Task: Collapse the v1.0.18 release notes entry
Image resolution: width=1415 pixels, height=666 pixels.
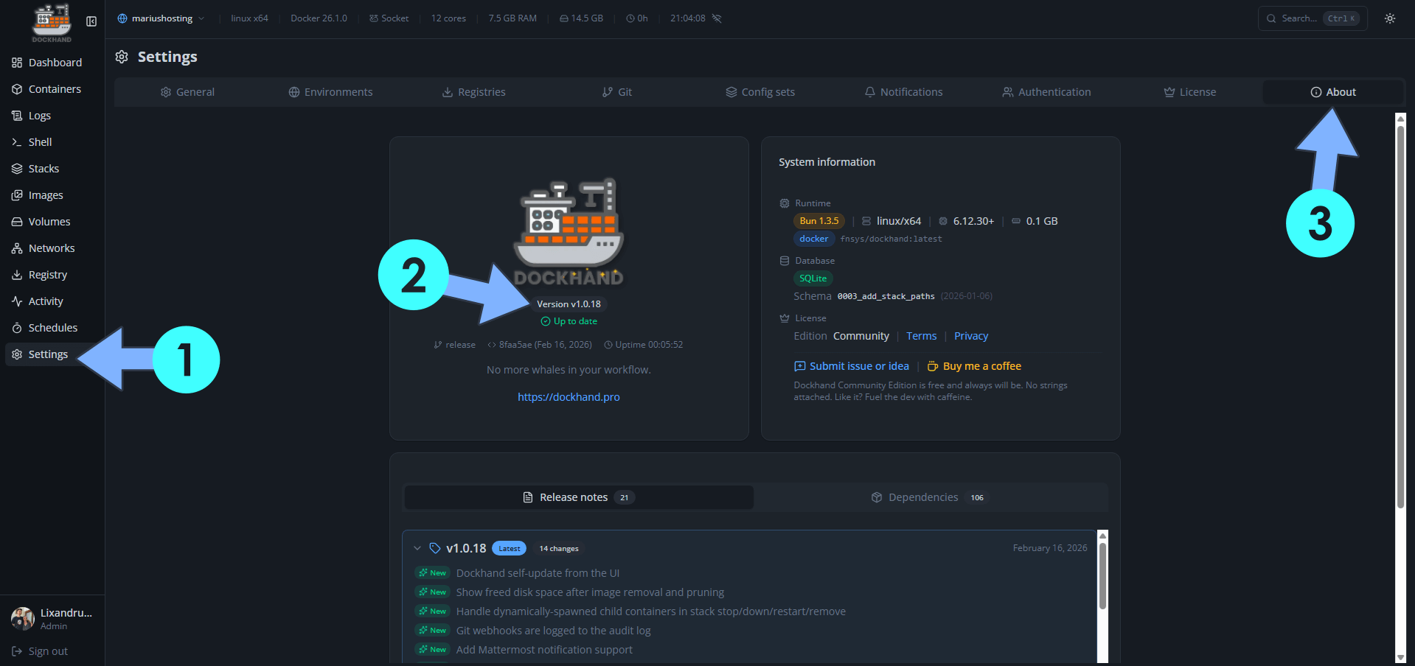Action: pyautogui.click(x=418, y=548)
